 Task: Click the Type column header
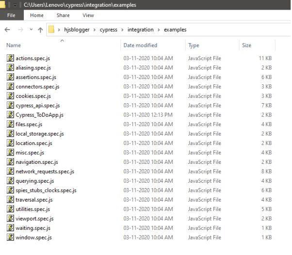(194, 45)
